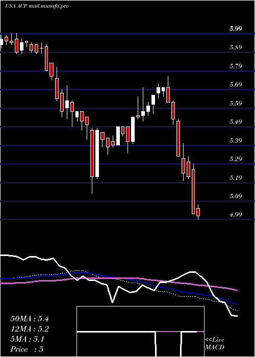The height and width of the screenshot is (357, 255).
Task: Click the 5.79 price axis label
Action: 236,66
